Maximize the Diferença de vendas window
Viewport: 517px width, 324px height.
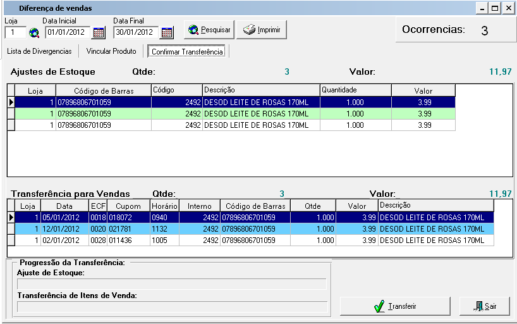pyautogui.click(x=495, y=8)
